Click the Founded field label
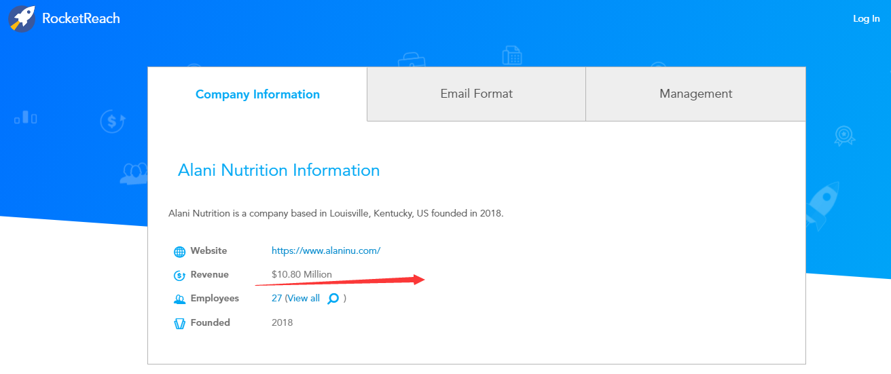Screen dimensions: 891x374 coord(211,322)
